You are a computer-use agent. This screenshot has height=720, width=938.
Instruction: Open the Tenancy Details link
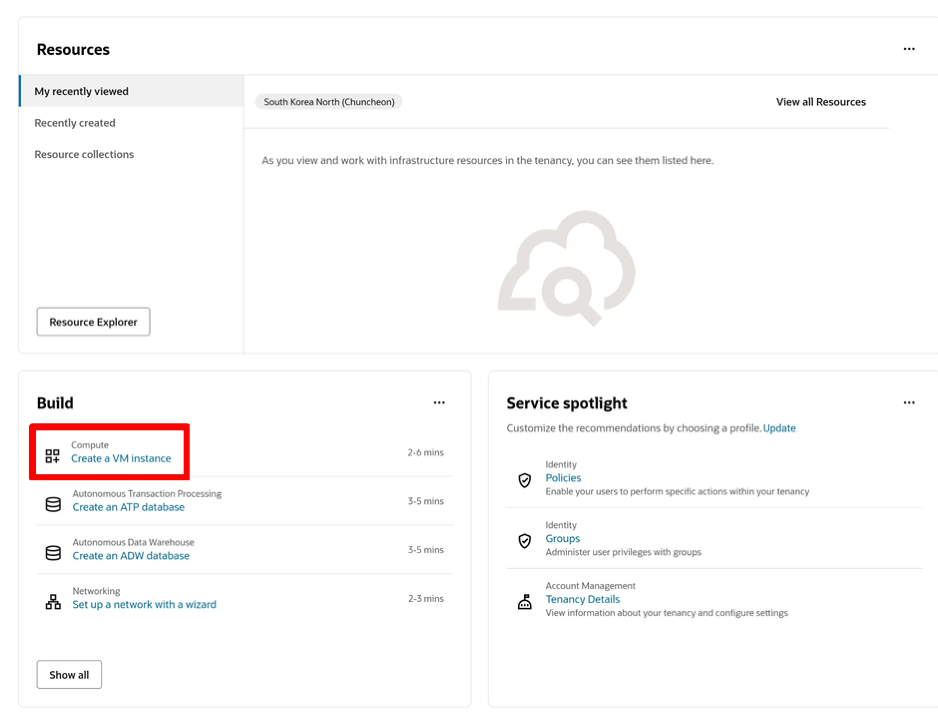pyautogui.click(x=582, y=599)
